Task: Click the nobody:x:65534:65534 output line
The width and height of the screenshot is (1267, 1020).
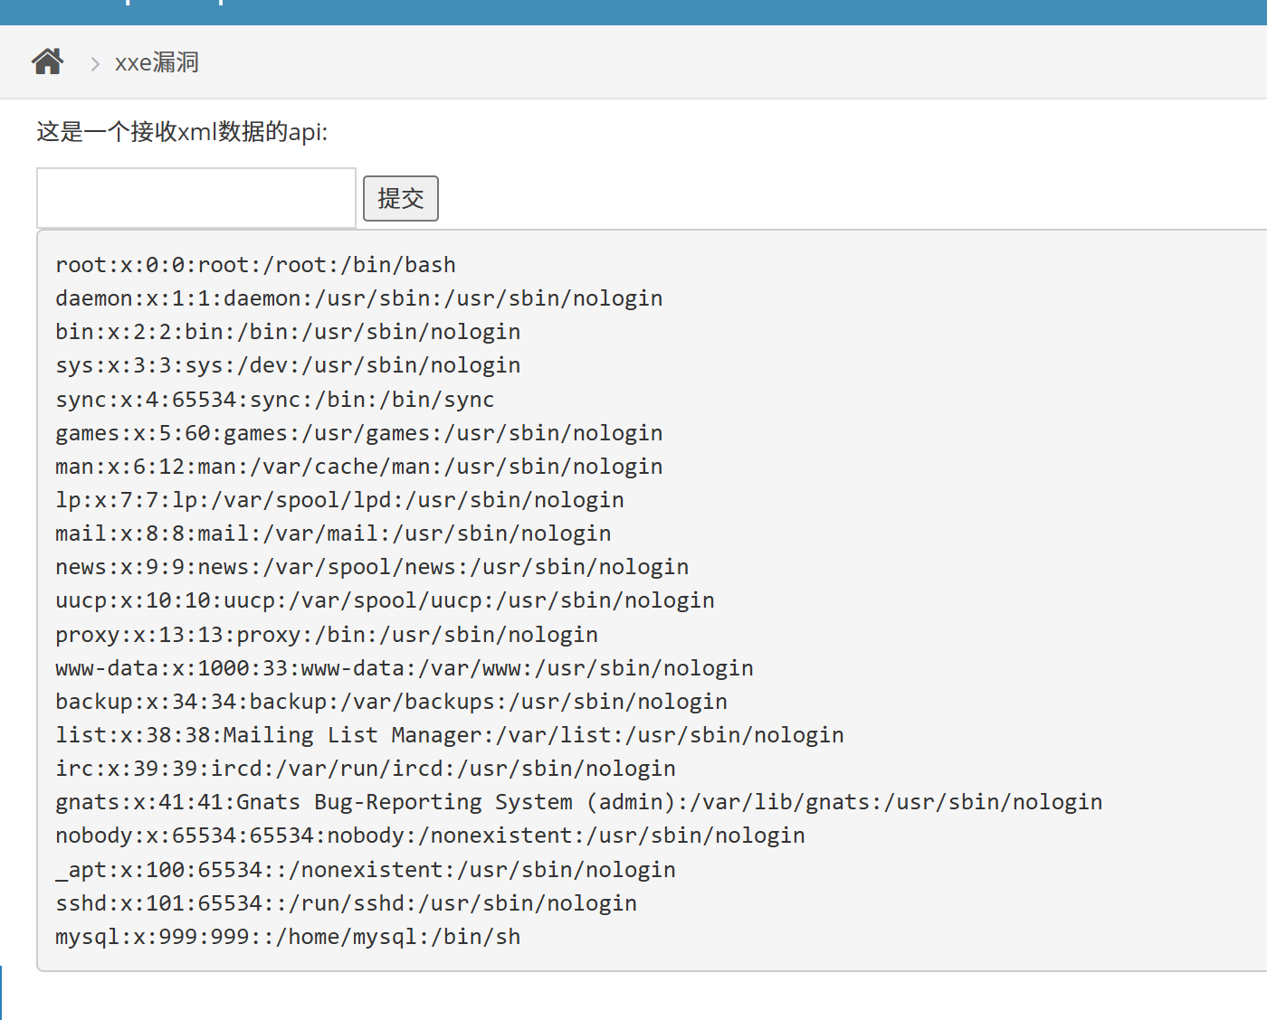Action: (x=430, y=836)
